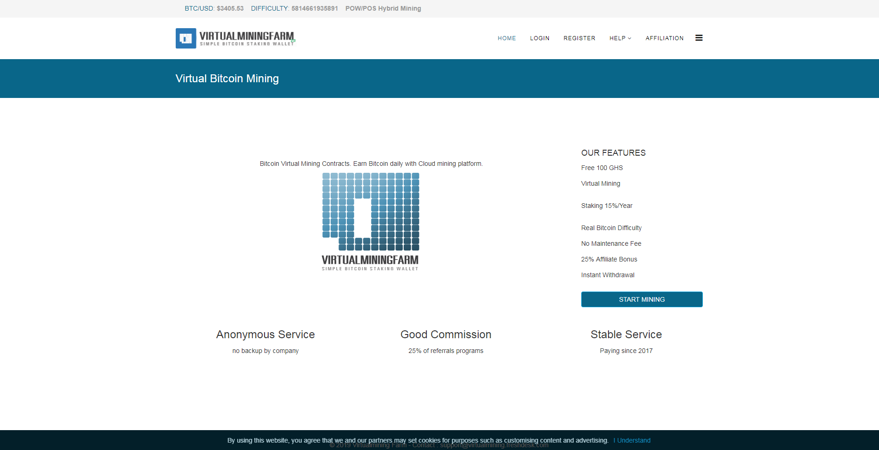The width and height of the screenshot is (879, 450).
Task: Click the large VirtualMiningFarm center logo image
Action: pos(370,222)
